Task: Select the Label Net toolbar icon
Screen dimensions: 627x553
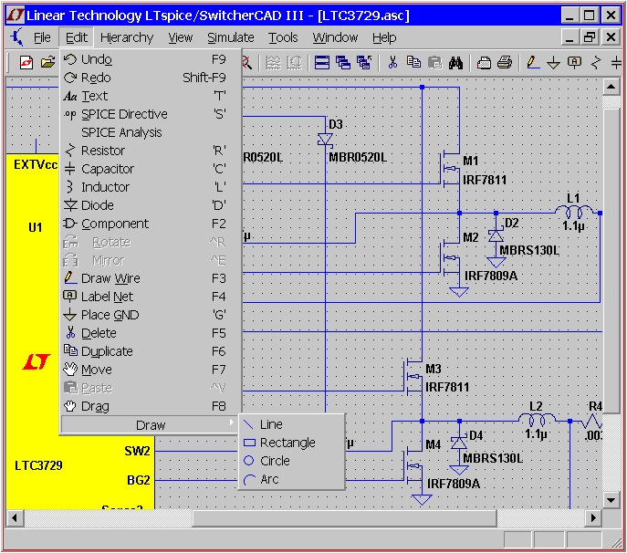Action: (574, 63)
